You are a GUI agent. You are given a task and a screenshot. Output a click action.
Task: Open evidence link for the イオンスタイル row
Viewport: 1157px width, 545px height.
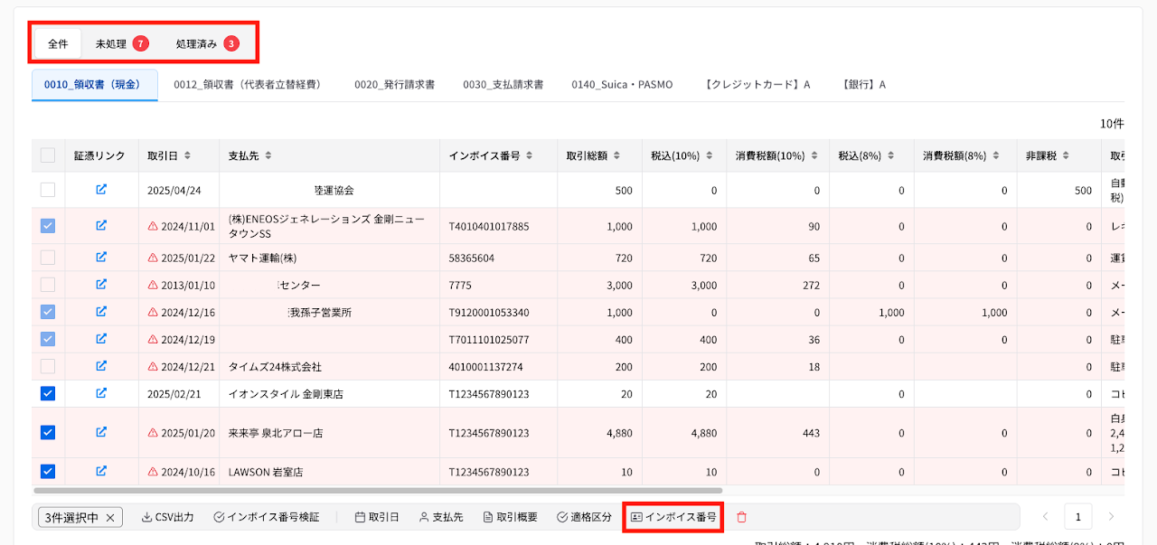(101, 393)
